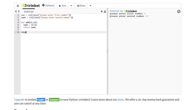The width and height of the screenshot is (196, 110).
Task: Click line 1 of the code editor
Action: 64,15
